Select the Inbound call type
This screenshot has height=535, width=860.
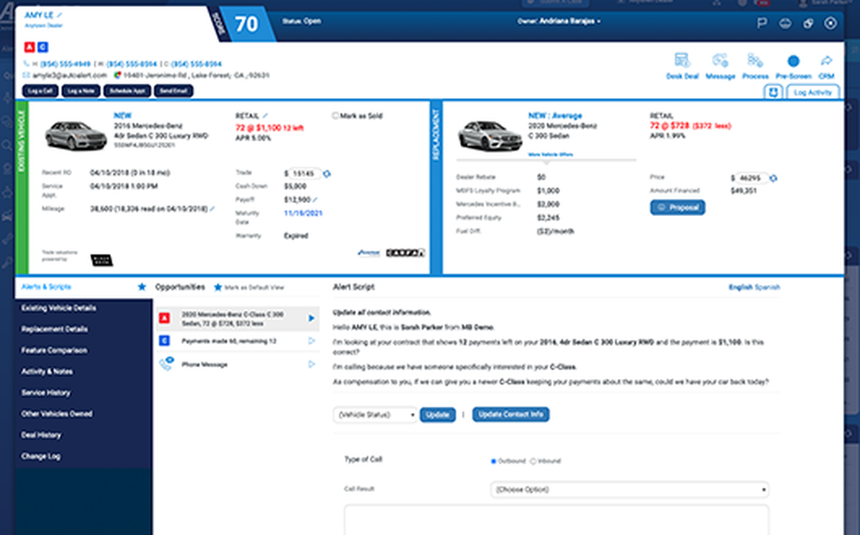click(x=532, y=462)
